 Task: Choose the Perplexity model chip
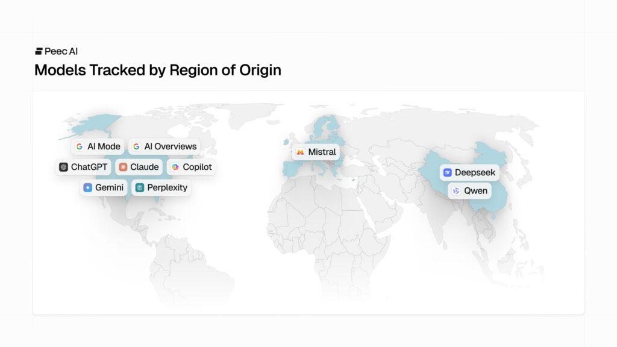coord(161,188)
